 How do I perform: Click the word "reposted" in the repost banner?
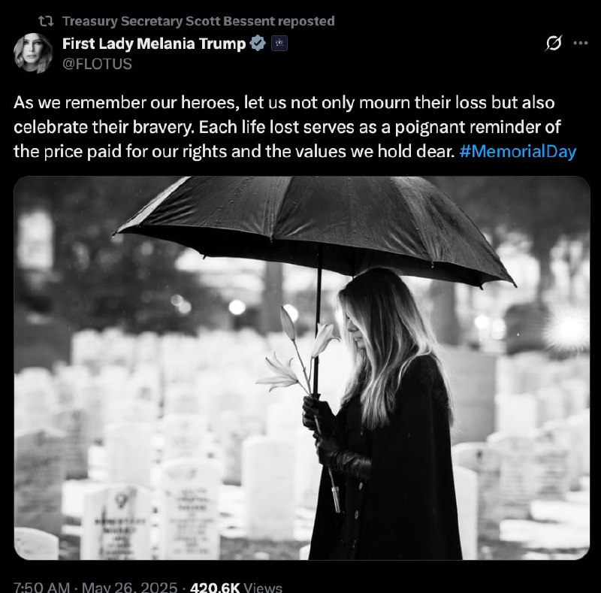coord(306,21)
